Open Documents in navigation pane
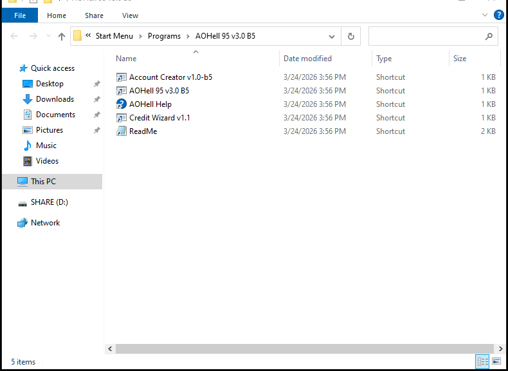This screenshot has width=508, height=371. point(55,115)
